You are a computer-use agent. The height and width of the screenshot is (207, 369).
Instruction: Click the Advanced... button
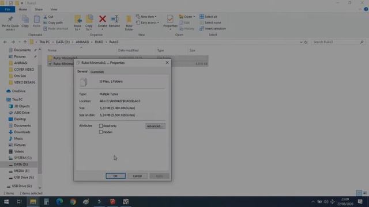coord(155,126)
